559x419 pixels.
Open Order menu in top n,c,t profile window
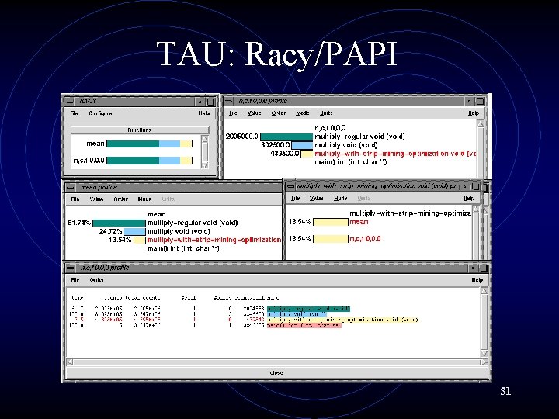[x=279, y=113]
